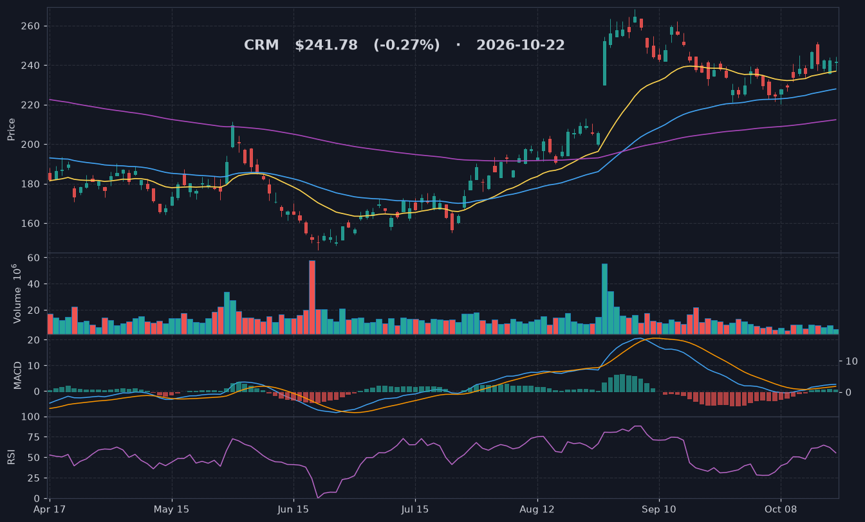Click the 220 price tick label
The image size is (865, 522).
[31, 105]
